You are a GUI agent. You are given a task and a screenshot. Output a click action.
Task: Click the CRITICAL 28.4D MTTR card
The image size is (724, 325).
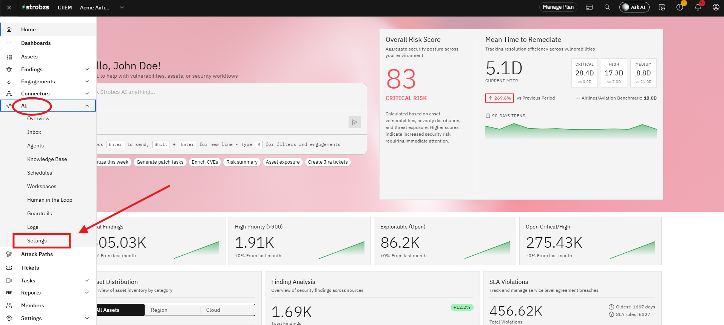(x=585, y=73)
